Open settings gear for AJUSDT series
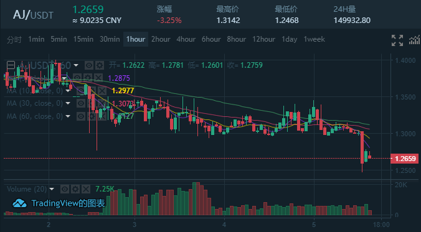 [x=100, y=65]
